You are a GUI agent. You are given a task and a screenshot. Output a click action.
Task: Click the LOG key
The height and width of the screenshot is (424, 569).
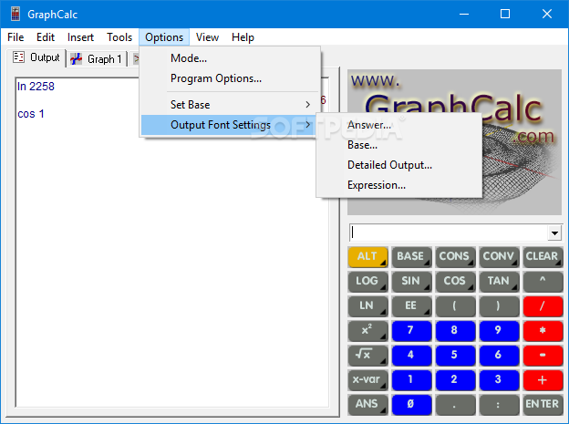point(367,282)
